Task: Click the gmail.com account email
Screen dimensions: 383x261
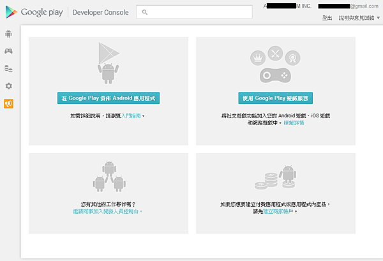Action: click(x=348, y=6)
